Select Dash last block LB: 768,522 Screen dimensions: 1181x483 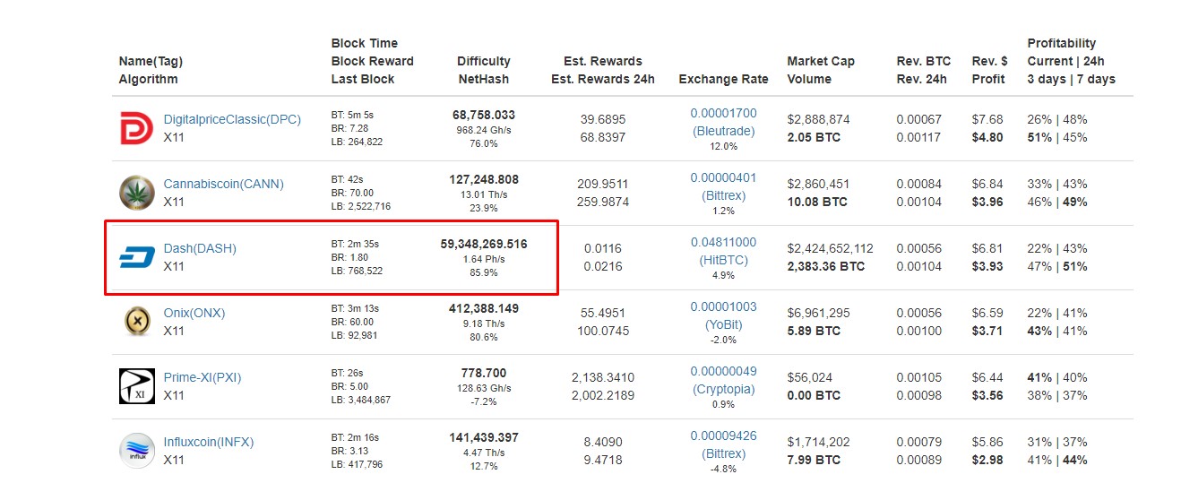(x=357, y=271)
